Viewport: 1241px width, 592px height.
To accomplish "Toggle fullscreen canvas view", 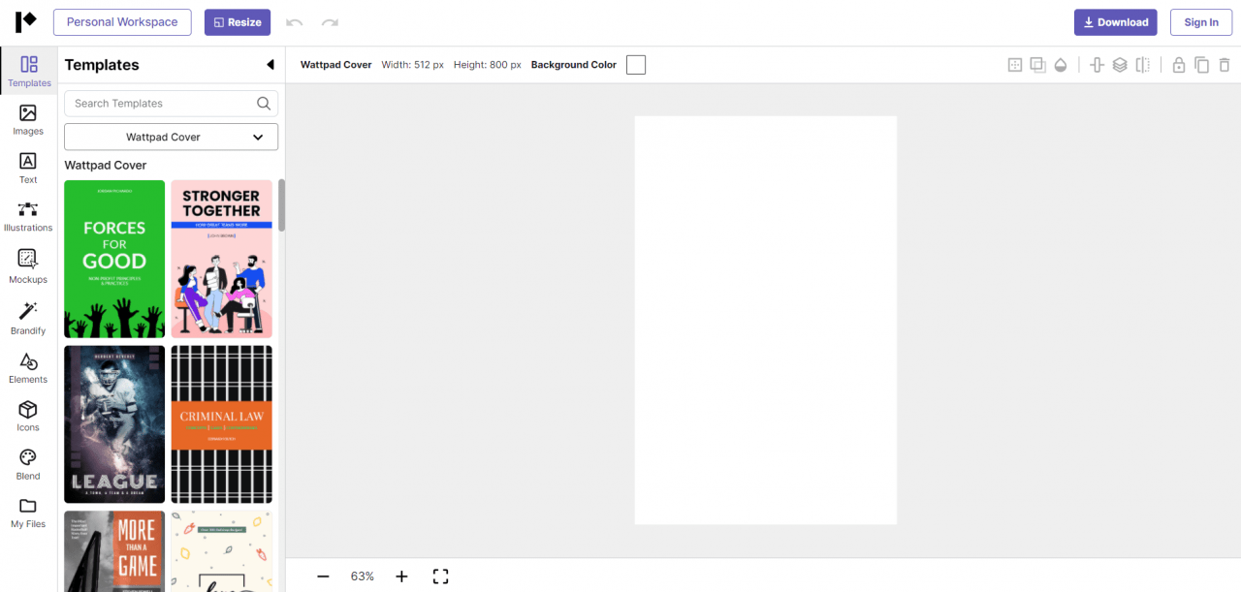I will pos(440,576).
